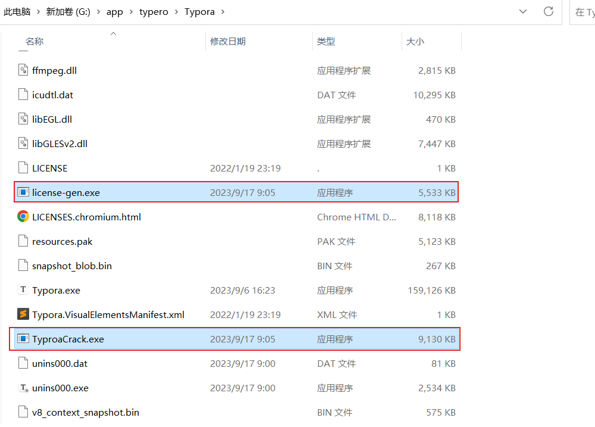
Task: Sort by 大小 column header
Action: point(415,41)
